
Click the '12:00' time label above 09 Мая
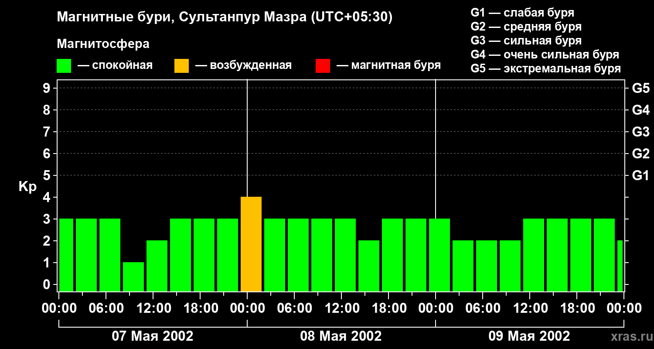click(530, 308)
